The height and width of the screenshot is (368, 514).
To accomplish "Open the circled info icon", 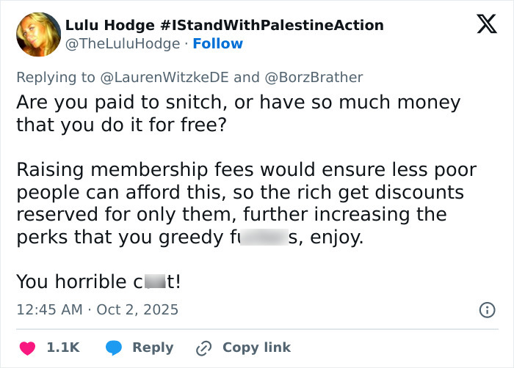I will [x=486, y=310].
